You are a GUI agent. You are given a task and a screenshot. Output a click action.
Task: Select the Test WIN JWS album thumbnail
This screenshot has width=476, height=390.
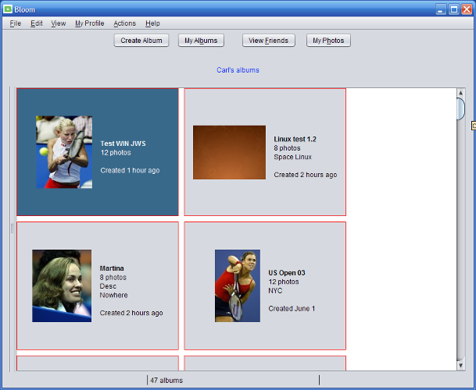[64, 152]
